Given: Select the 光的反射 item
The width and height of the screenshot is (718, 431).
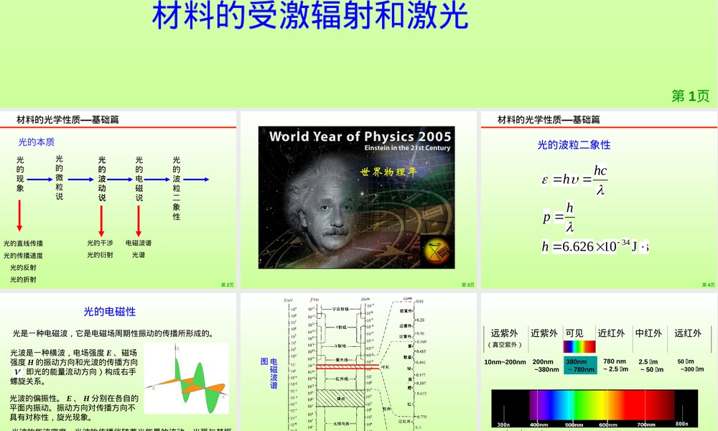Looking at the screenshot, I should [x=24, y=267].
